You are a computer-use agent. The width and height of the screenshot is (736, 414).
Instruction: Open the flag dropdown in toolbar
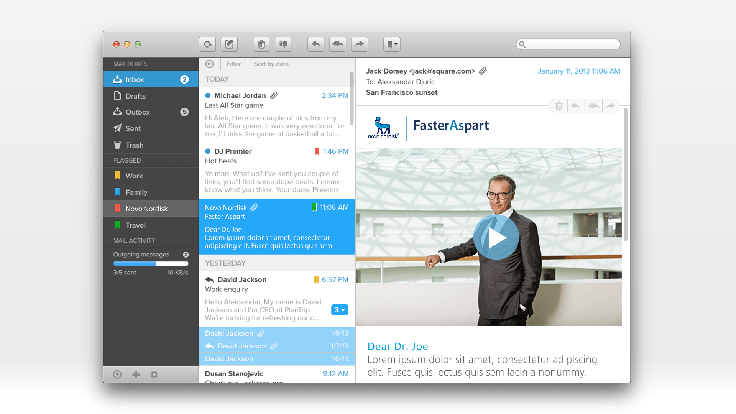tap(392, 44)
